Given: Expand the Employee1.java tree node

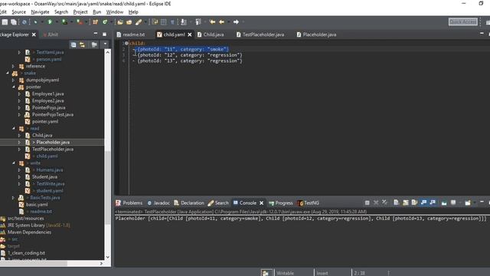Looking at the screenshot, I should click(19, 94).
